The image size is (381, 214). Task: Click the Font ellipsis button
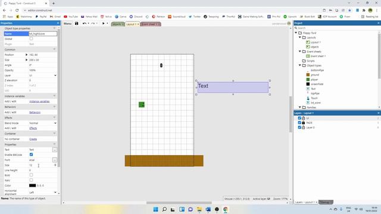55,160
